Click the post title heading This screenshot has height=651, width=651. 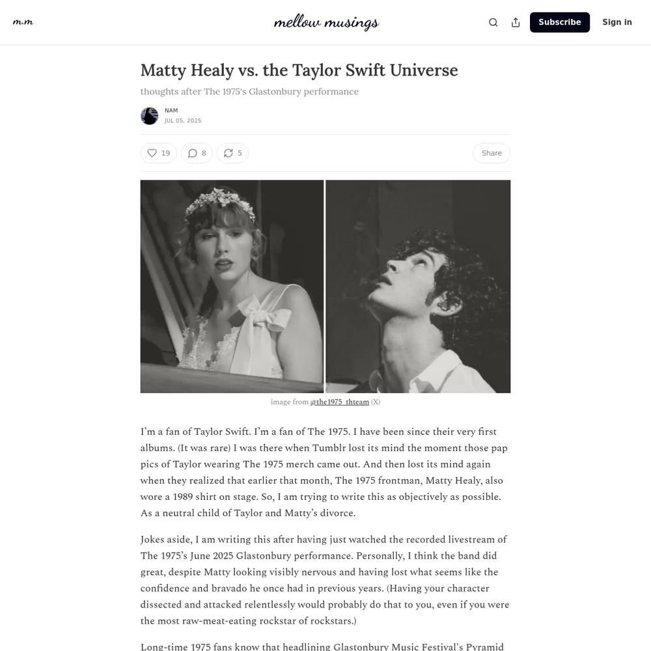pyautogui.click(x=299, y=70)
